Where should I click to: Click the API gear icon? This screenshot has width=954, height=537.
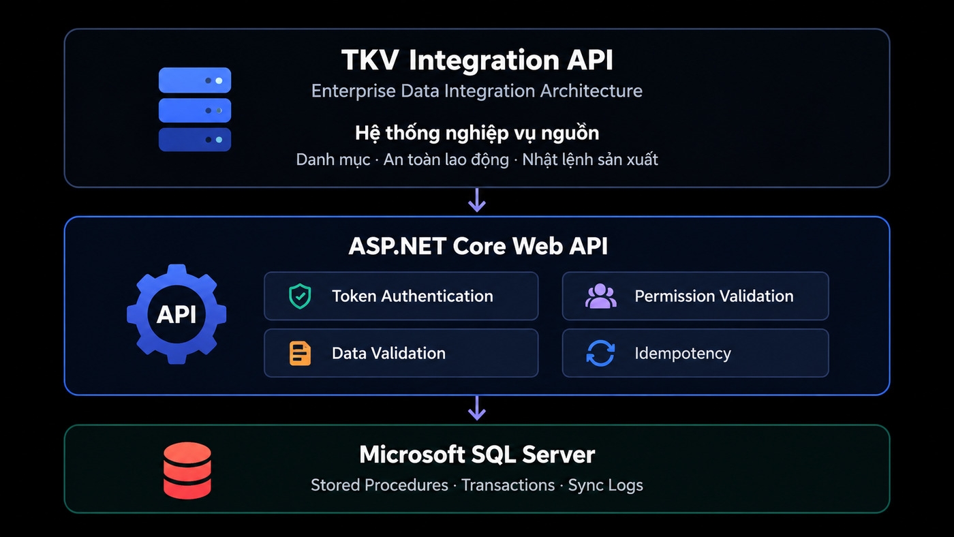(176, 314)
